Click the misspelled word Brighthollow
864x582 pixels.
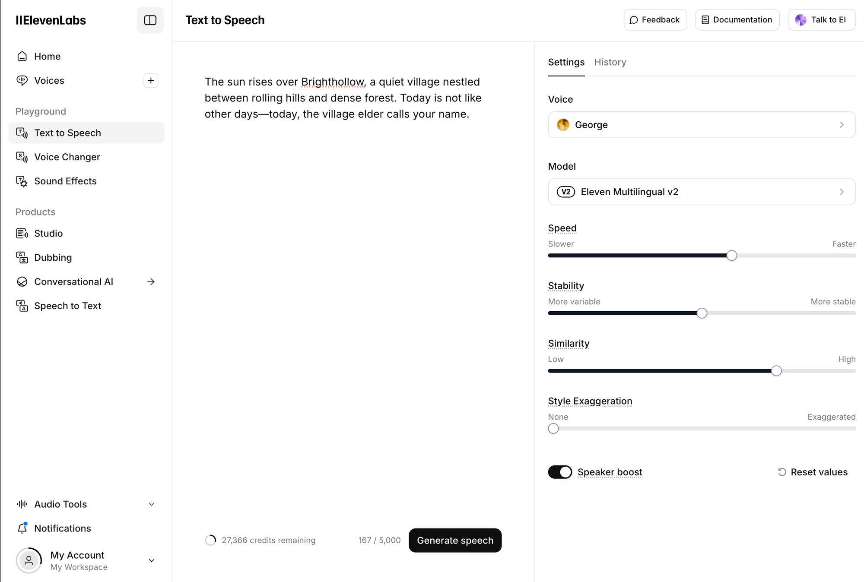pos(332,82)
